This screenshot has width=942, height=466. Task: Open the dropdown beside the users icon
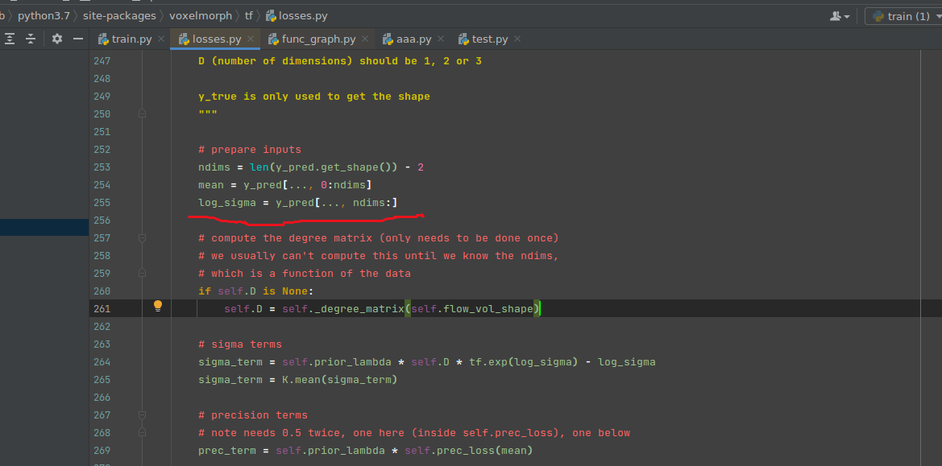[x=846, y=15]
